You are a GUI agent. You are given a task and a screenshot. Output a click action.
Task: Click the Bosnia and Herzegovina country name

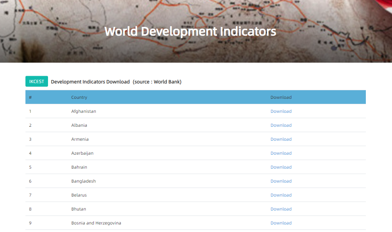(96, 223)
